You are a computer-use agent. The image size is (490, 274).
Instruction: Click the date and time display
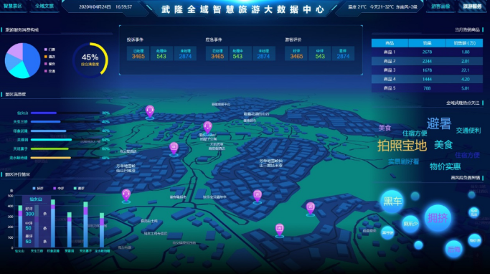105,7
